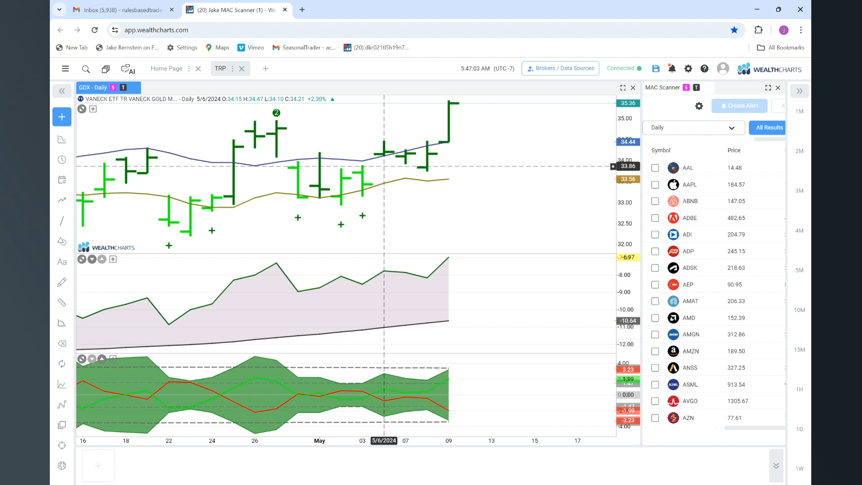Screen dimensions: 862x485
Task: Check the ADBE row checkbox
Action: (655, 218)
